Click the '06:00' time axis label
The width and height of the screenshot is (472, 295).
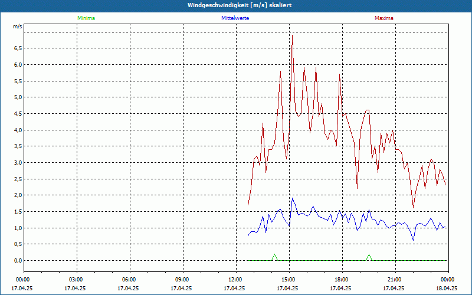(x=130, y=280)
